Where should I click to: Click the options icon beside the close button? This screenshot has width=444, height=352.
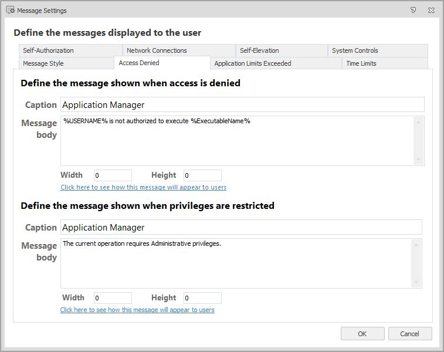coord(414,11)
